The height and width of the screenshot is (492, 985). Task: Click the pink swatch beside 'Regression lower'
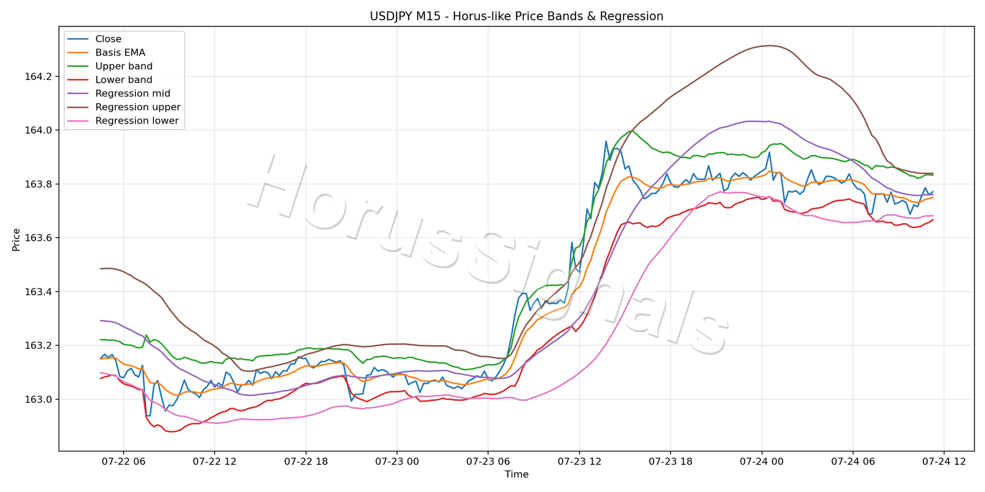78,121
